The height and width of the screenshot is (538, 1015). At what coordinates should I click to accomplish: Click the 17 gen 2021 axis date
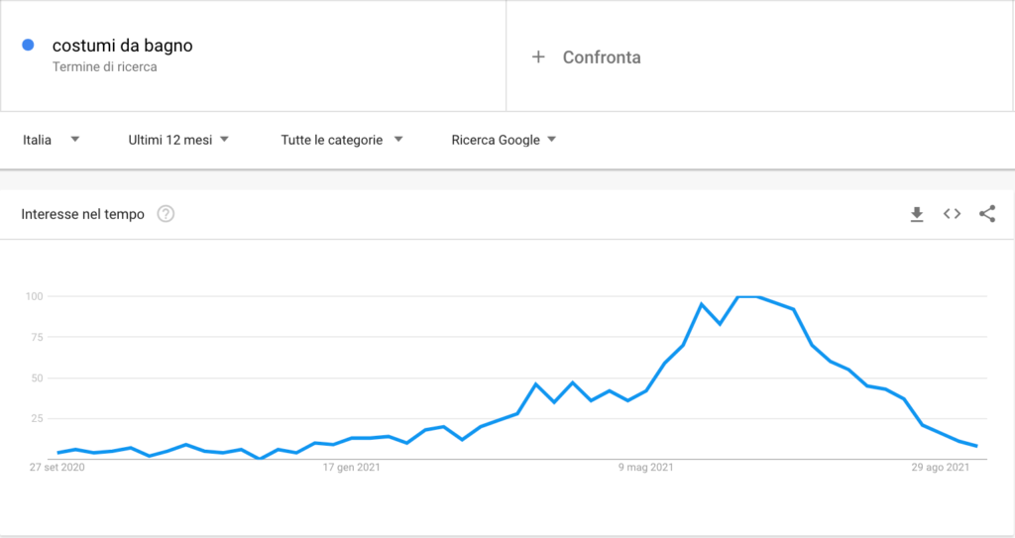pyautogui.click(x=354, y=467)
